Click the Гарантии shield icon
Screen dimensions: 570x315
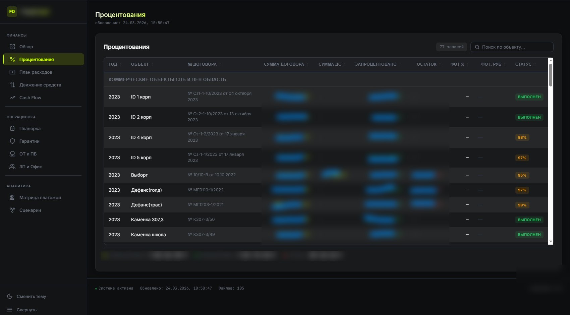tap(12, 141)
